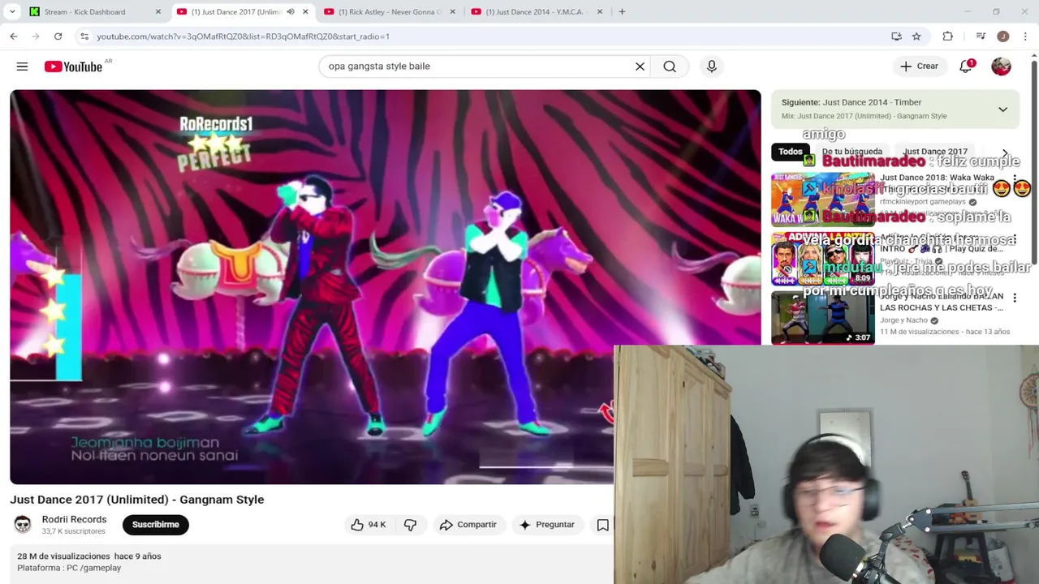Viewport: 1039px width, 584px height.
Task: Open Rodrii Records channel avatar
Action: (x=23, y=525)
